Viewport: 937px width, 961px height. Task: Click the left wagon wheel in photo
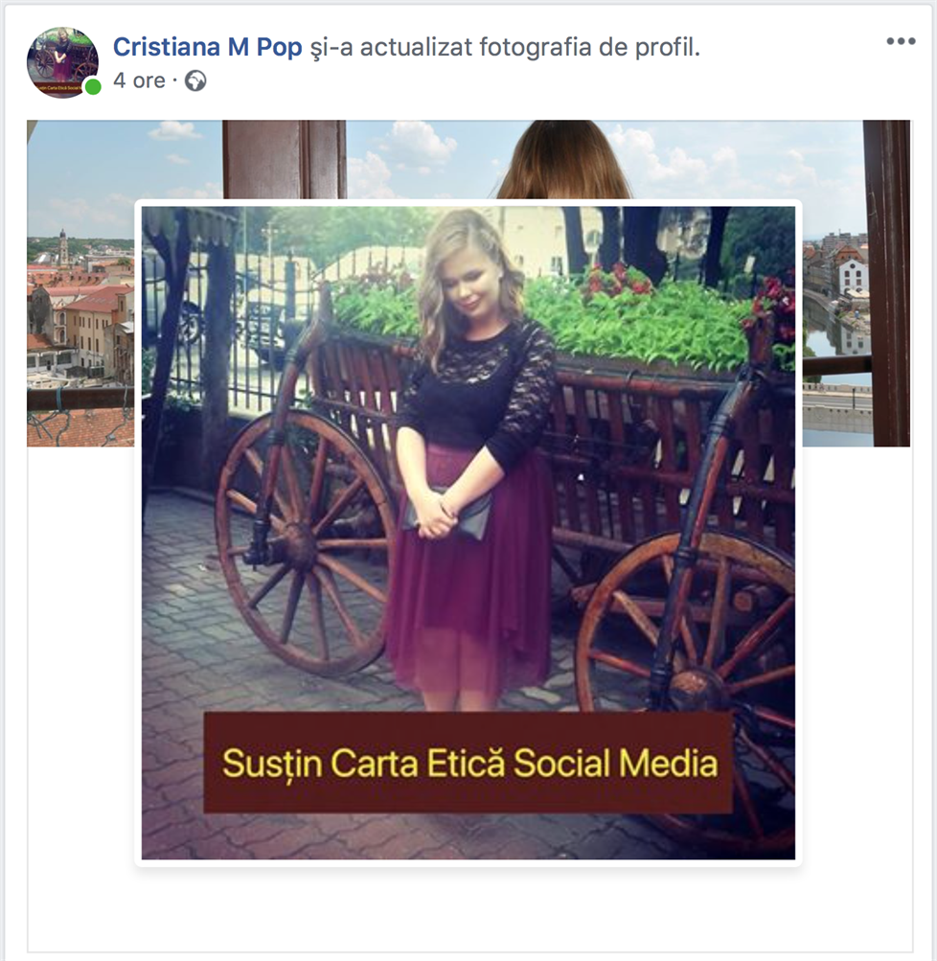tap(307, 541)
